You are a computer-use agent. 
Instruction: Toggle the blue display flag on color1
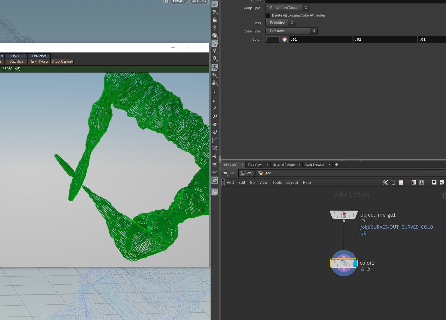point(355,263)
